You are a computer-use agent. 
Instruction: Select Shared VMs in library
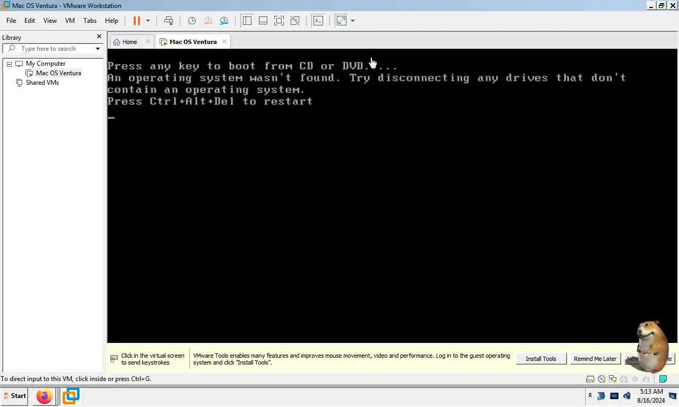coord(42,83)
